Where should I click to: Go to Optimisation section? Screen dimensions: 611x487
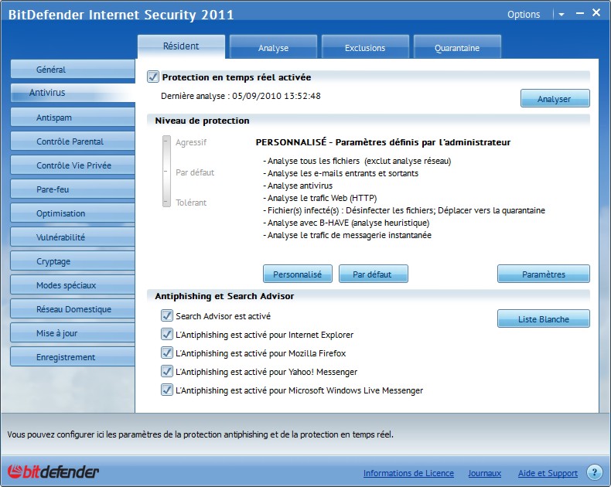(x=73, y=213)
